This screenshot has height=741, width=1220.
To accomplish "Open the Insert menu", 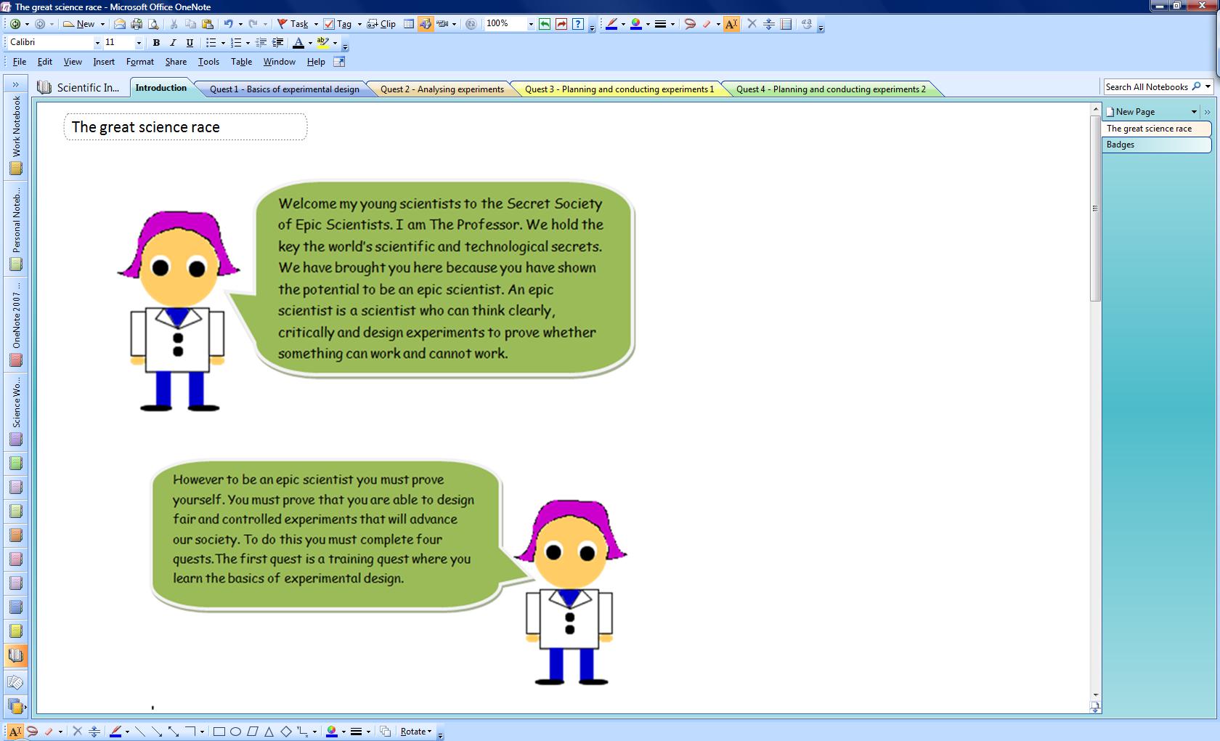I will tap(104, 62).
